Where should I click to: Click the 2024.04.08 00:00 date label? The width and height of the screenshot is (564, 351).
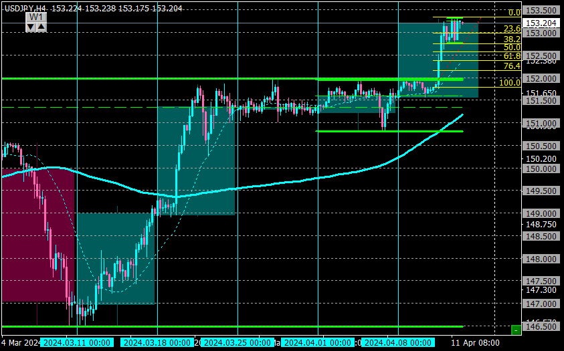(398, 343)
